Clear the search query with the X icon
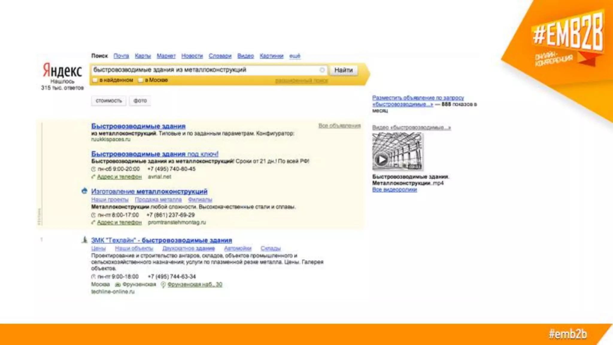Viewport: 613px width, 345px height. (322, 70)
